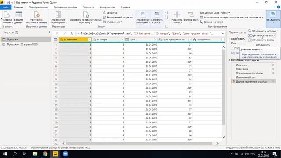The image size is (281, 158).
Task: Click Добавить запросы
Action: 262,36
